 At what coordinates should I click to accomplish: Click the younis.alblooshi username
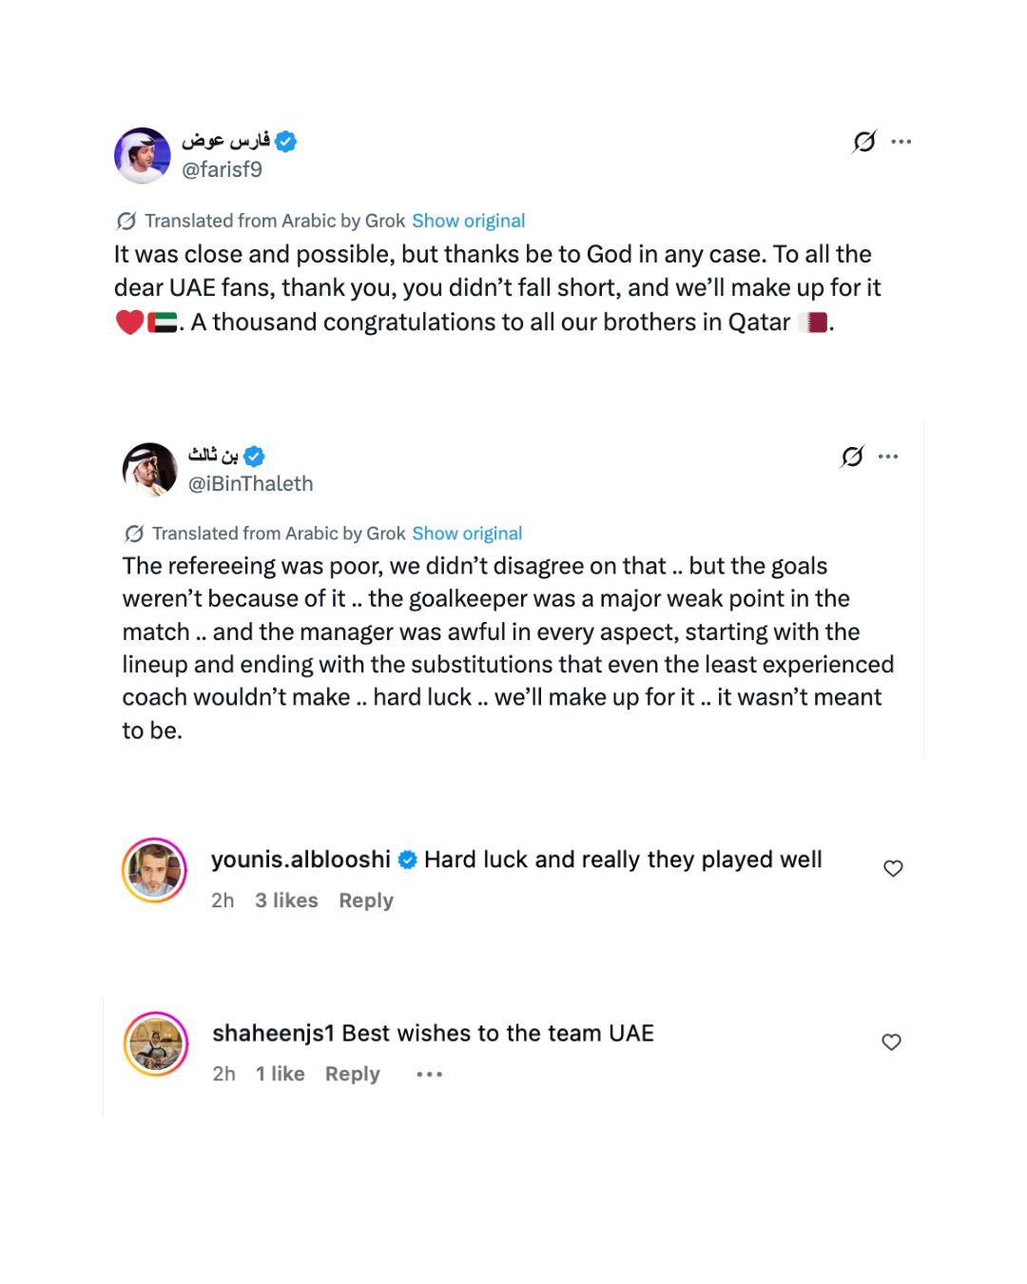[300, 860]
